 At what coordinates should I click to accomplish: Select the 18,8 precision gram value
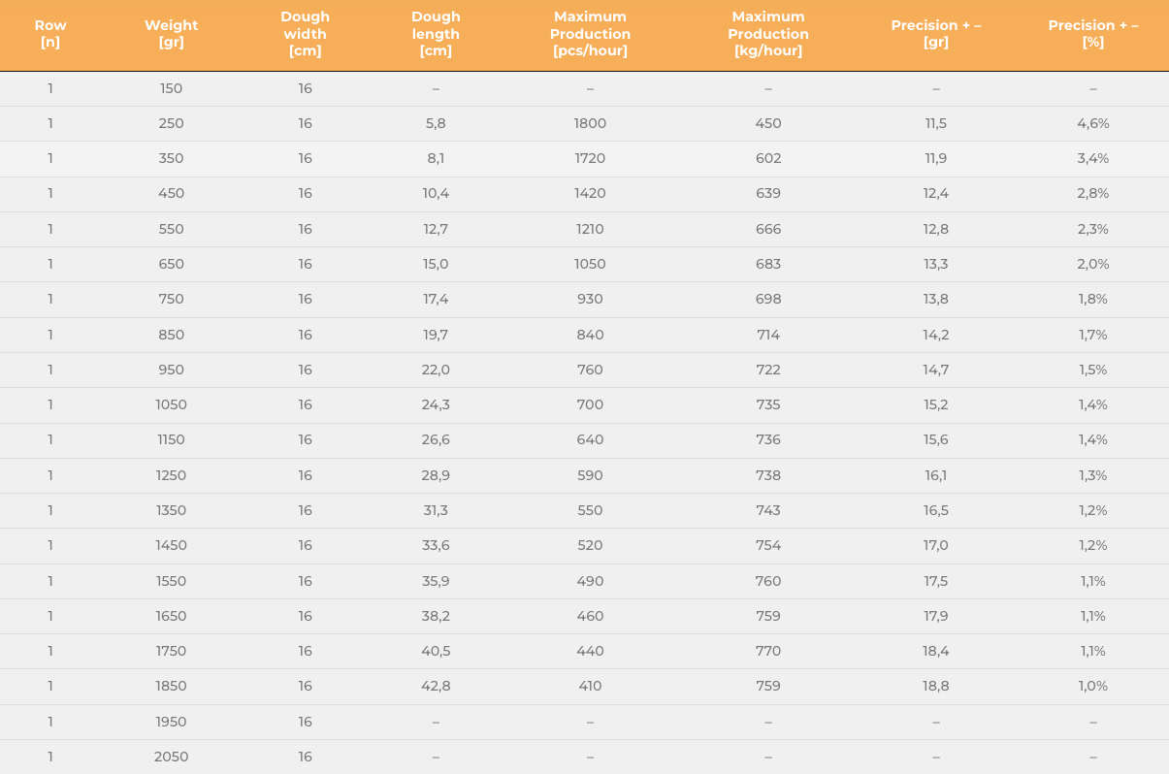pos(935,686)
